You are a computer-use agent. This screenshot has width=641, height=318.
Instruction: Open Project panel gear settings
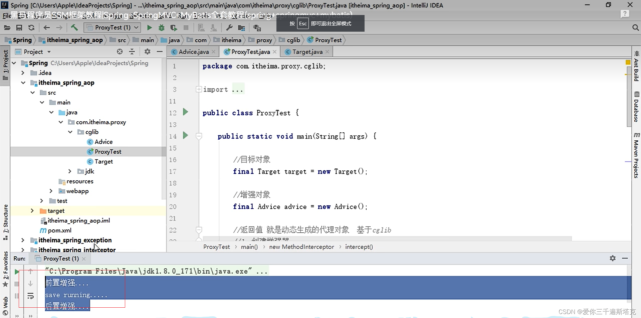[147, 52]
